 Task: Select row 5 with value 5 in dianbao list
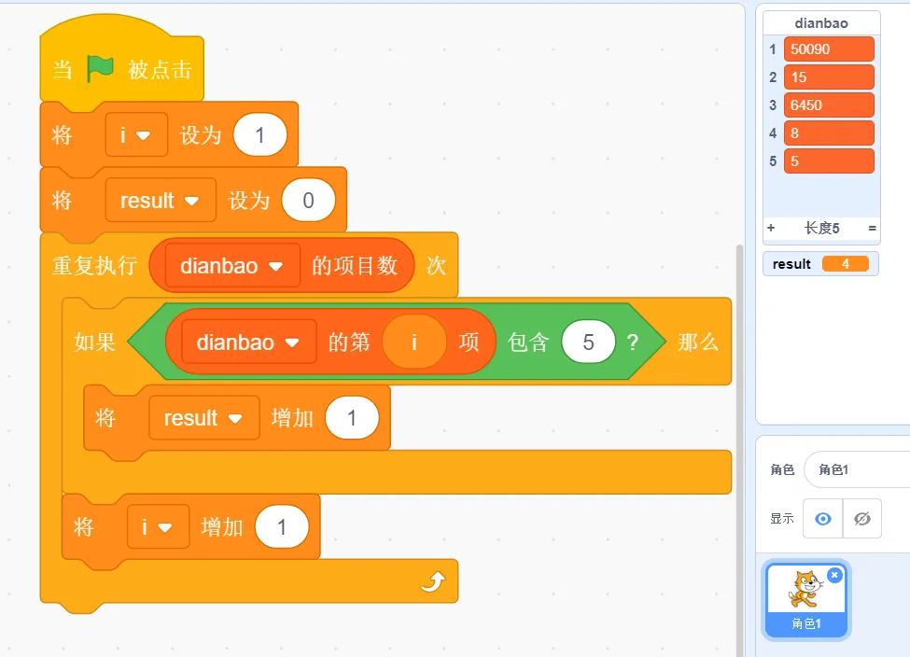(829, 161)
